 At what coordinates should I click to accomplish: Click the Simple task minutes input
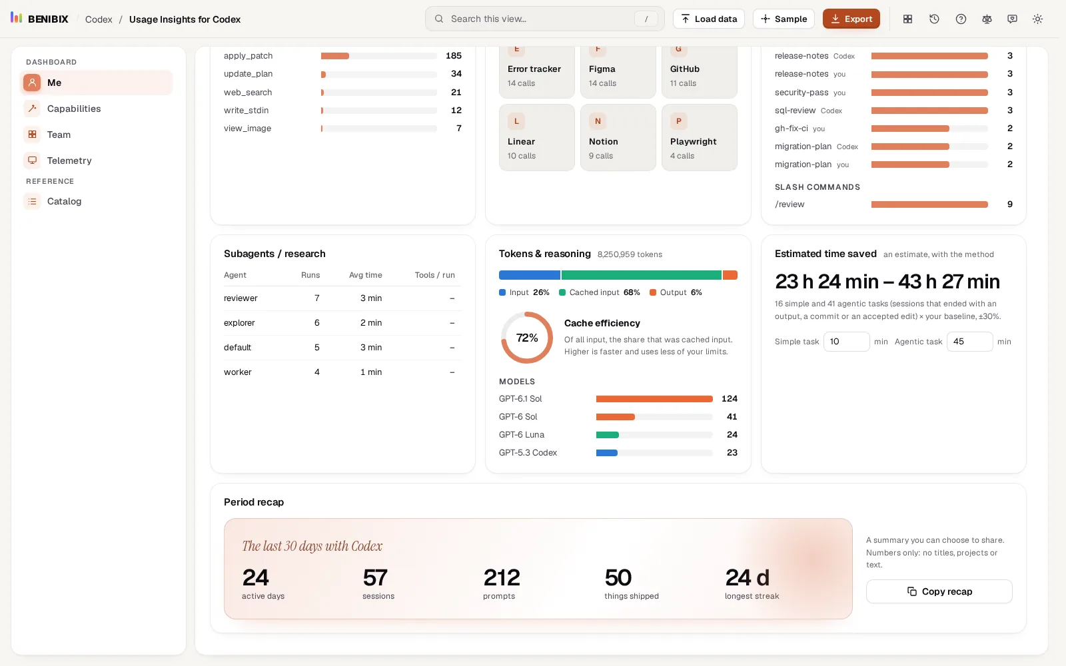tap(846, 342)
